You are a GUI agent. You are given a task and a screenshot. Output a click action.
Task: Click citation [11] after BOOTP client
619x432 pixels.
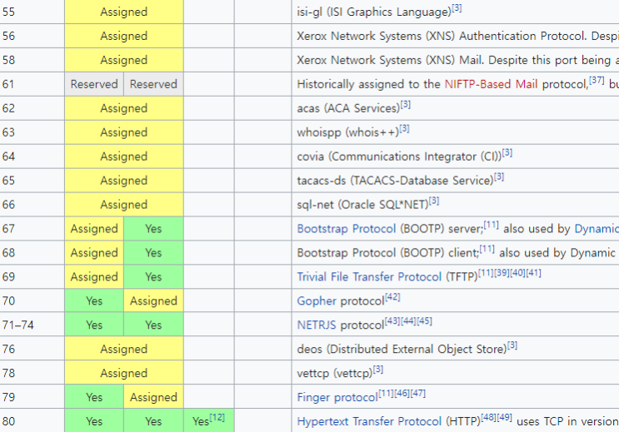tap(487, 249)
